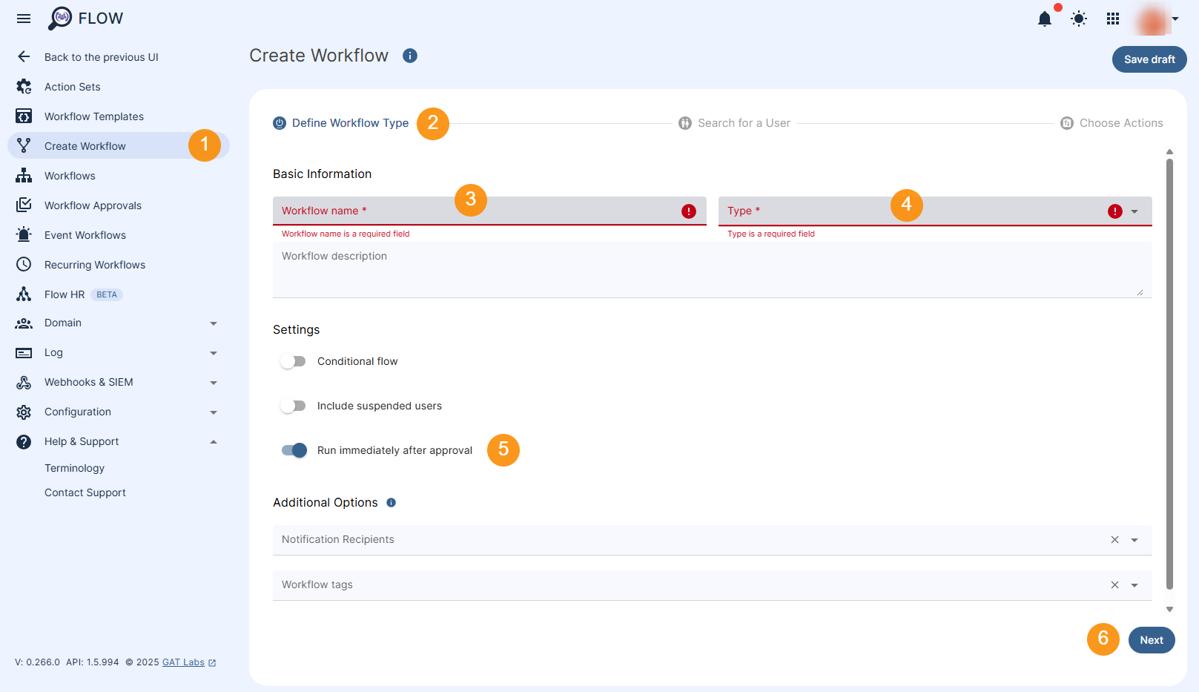Click the notification bell icon
This screenshot has width=1199, height=692.
click(1045, 19)
